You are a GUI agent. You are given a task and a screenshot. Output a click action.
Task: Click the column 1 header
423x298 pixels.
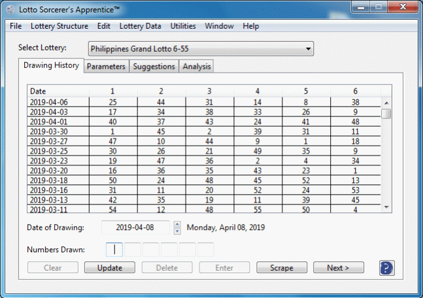point(113,91)
